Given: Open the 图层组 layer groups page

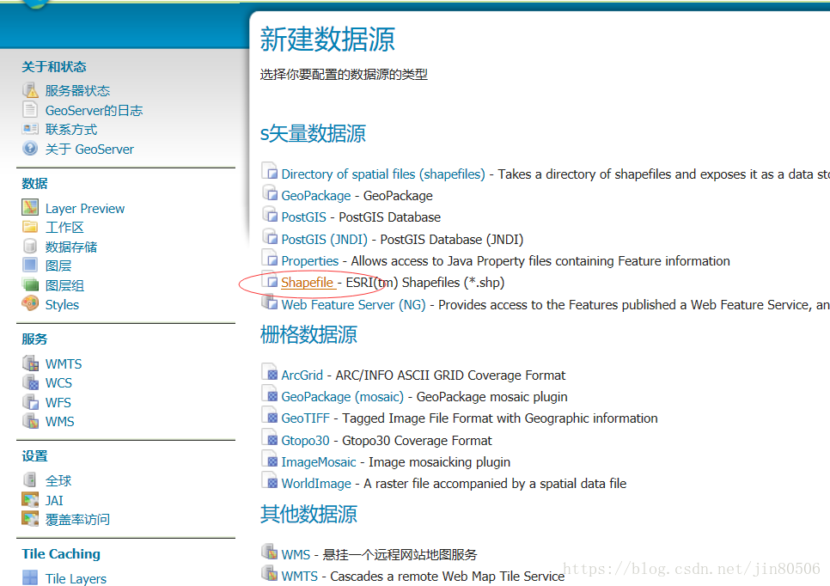Looking at the screenshot, I should (x=64, y=285).
